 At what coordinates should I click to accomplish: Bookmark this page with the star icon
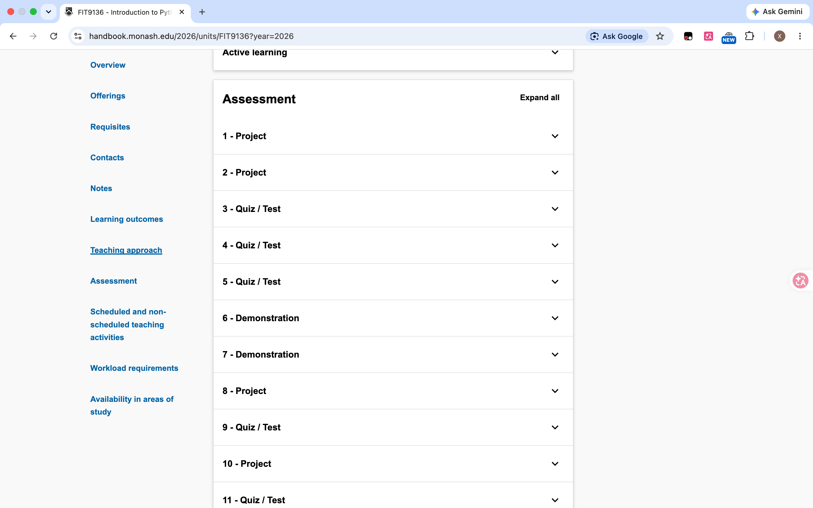tap(660, 36)
